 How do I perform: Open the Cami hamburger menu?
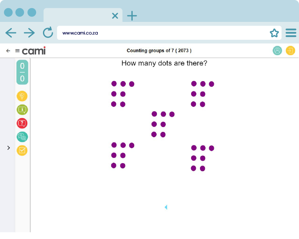pyautogui.click(x=17, y=51)
